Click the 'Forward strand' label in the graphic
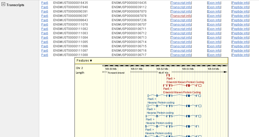Viewport: 259px width, 137px height. [116, 73]
